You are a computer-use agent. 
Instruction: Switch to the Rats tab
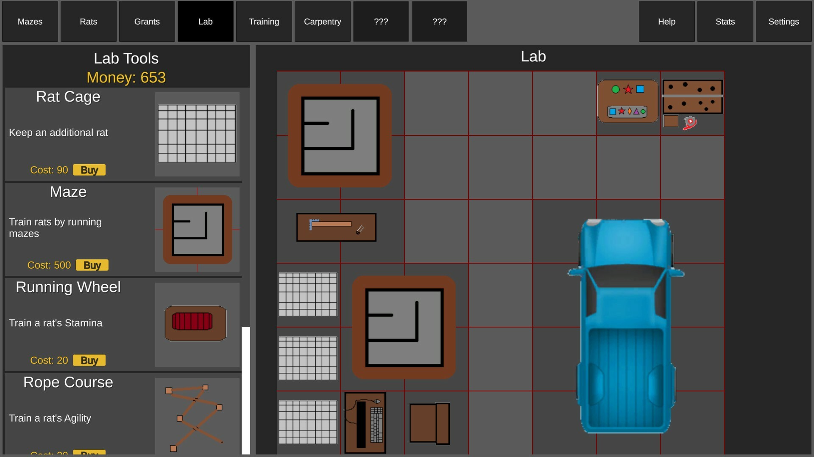88,21
